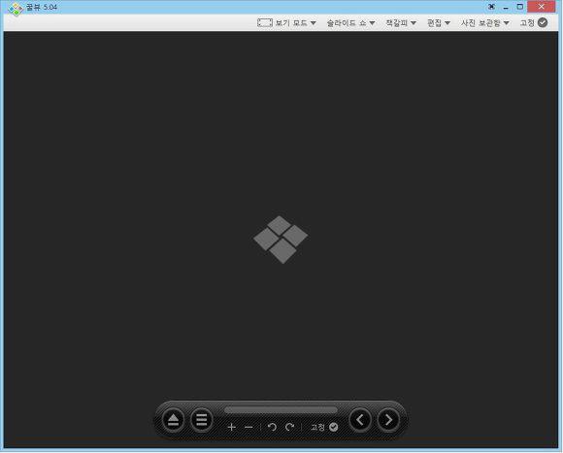
Task: Maximize the 꿀뷰 window
Action: pyautogui.click(x=520, y=7)
